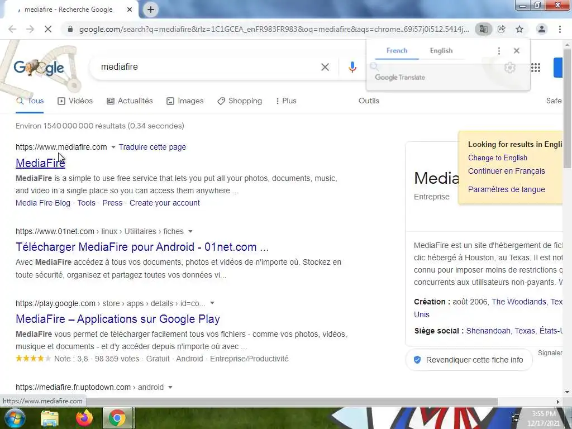Image resolution: width=572 pixels, height=429 pixels.
Task: Open the MediaFire result title
Action: (x=40, y=163)
